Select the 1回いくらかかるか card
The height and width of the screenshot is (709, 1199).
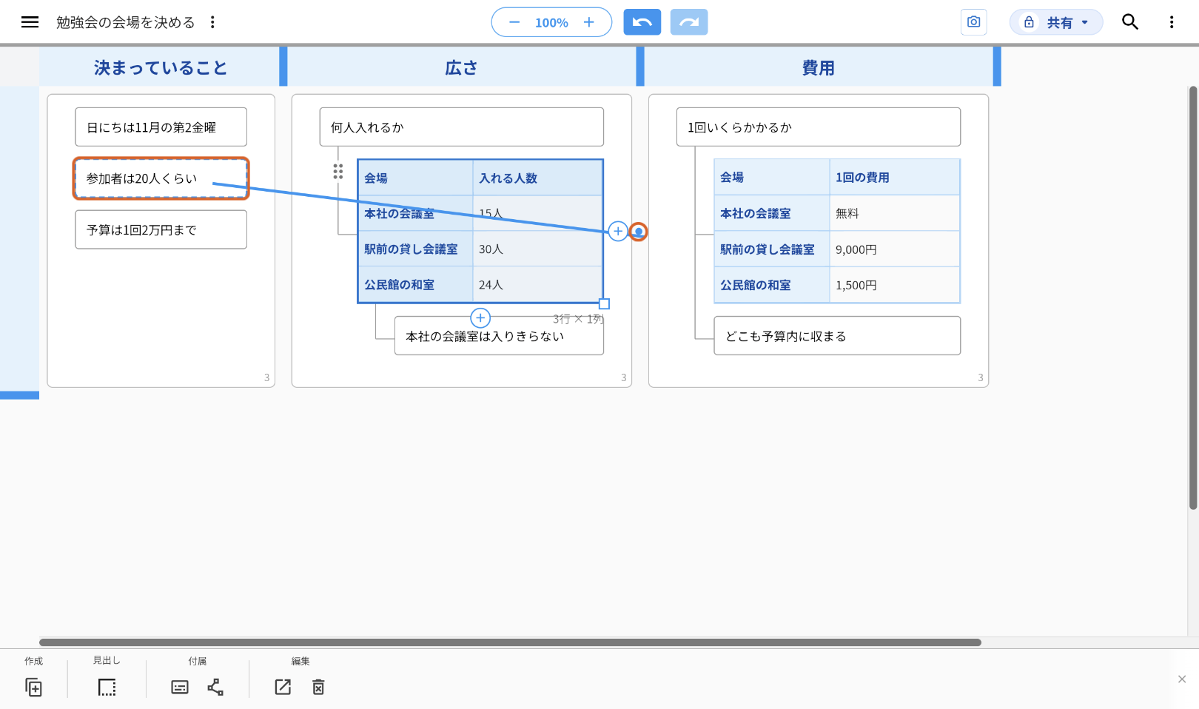[x=818, y=127]
